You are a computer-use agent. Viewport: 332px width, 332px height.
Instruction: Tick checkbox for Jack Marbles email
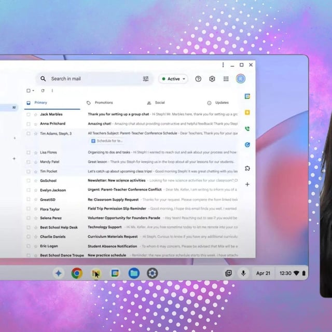pyautogui.click(x=29, y=115)
